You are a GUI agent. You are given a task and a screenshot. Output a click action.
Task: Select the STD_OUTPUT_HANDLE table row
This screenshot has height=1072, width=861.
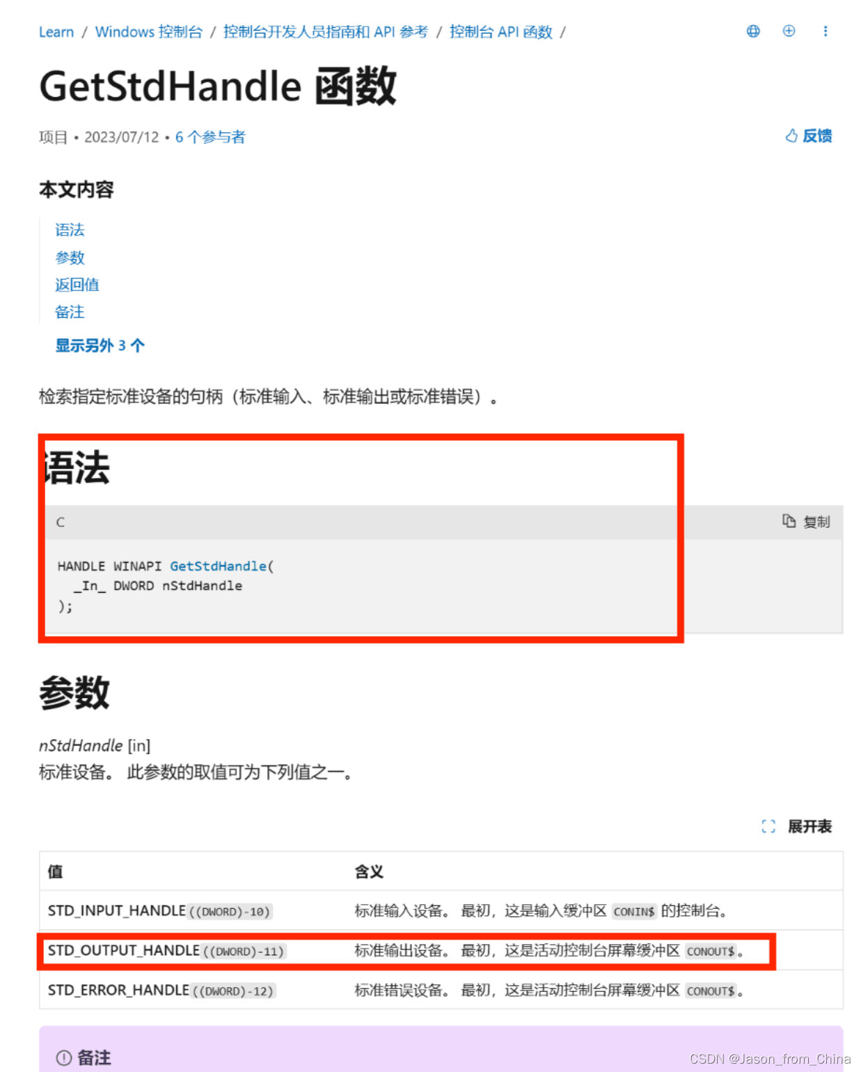click(441, 951)
